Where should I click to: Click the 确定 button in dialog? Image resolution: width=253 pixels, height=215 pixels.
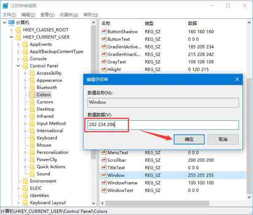point(189,139)
